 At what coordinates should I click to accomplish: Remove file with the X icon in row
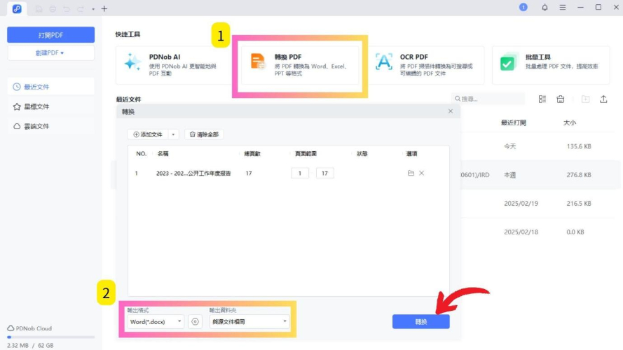click(x=422, y=173)
